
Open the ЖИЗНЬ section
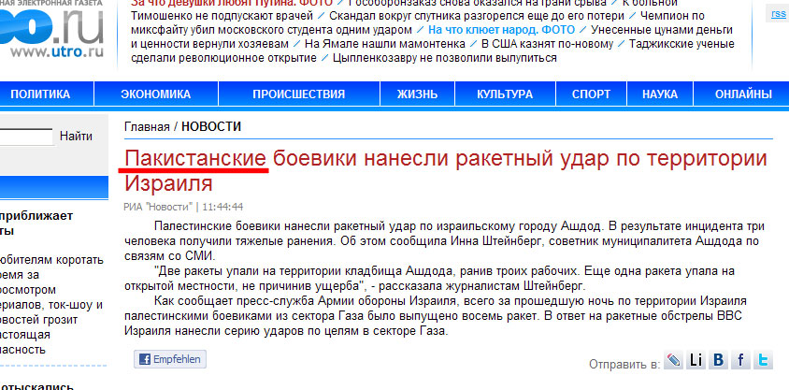tap(417, 94)
